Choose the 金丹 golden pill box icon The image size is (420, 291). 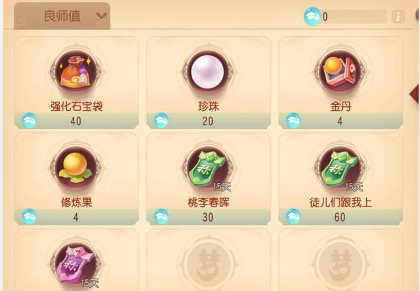pos(340,71)
